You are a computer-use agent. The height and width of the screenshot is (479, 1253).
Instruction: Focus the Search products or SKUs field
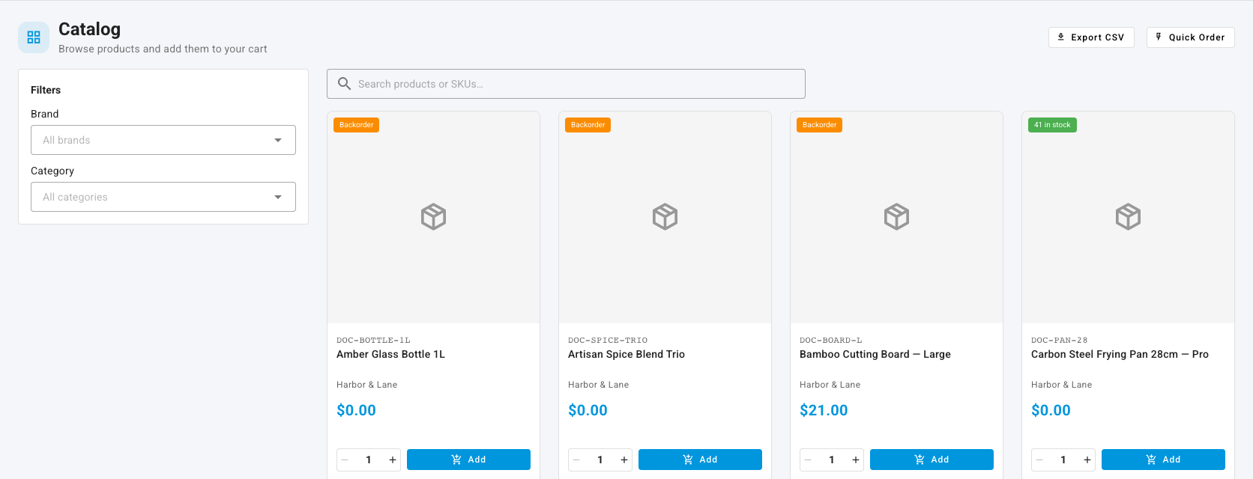[566, 84]
